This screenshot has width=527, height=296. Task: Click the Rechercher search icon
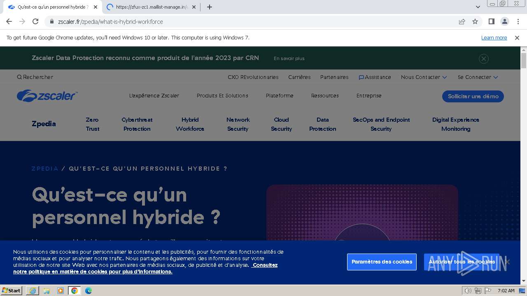coord(19,77)
